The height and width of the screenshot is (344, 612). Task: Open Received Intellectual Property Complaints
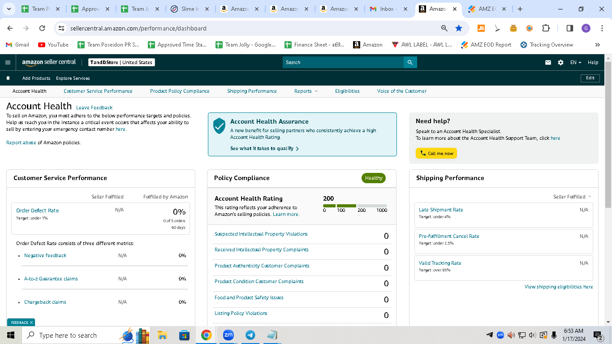[262, 249]
